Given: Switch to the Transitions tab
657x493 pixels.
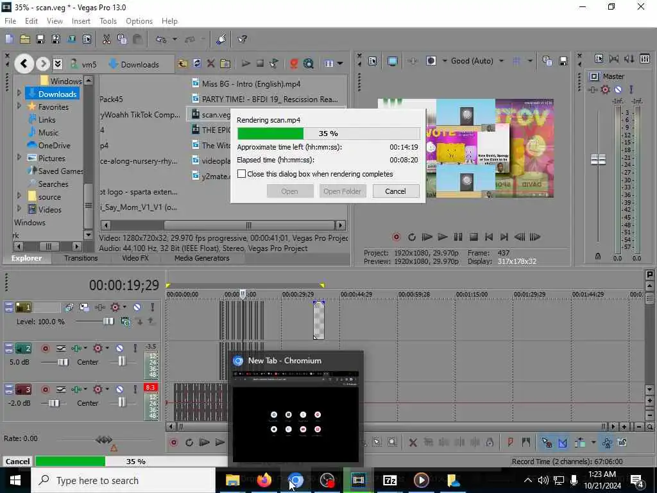Looking at the screenshot, I should (81, 258).
